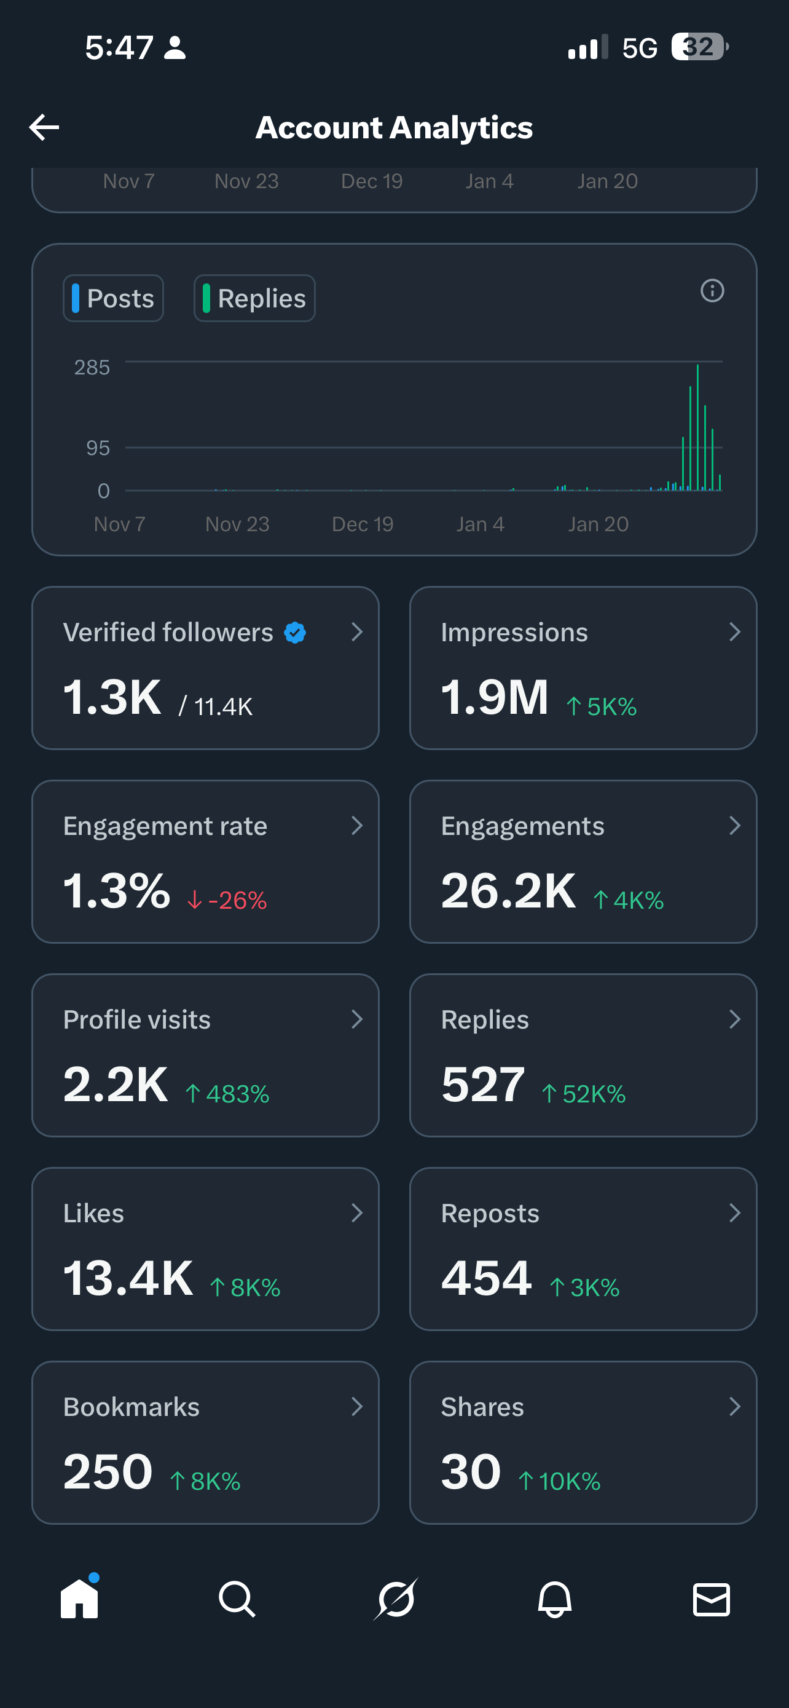The width and height of the screenshot is (789, 1708).
Task: Tap the tallest green bar in chart
Action: pyautogui.click(x=697, y=428)
